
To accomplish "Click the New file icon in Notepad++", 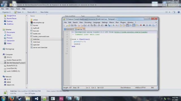I will click(66, 25).
